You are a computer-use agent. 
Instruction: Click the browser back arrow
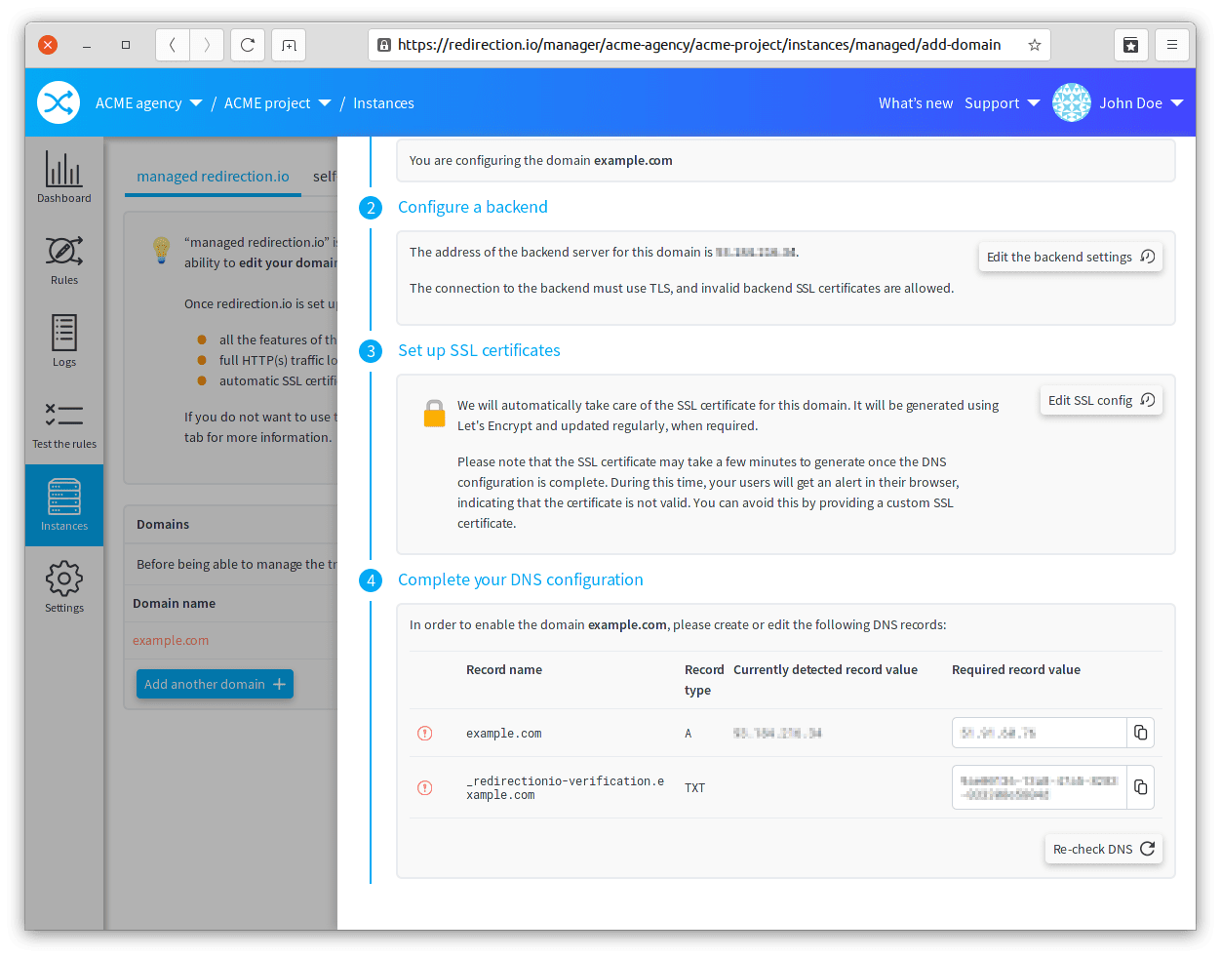point(173,45)
